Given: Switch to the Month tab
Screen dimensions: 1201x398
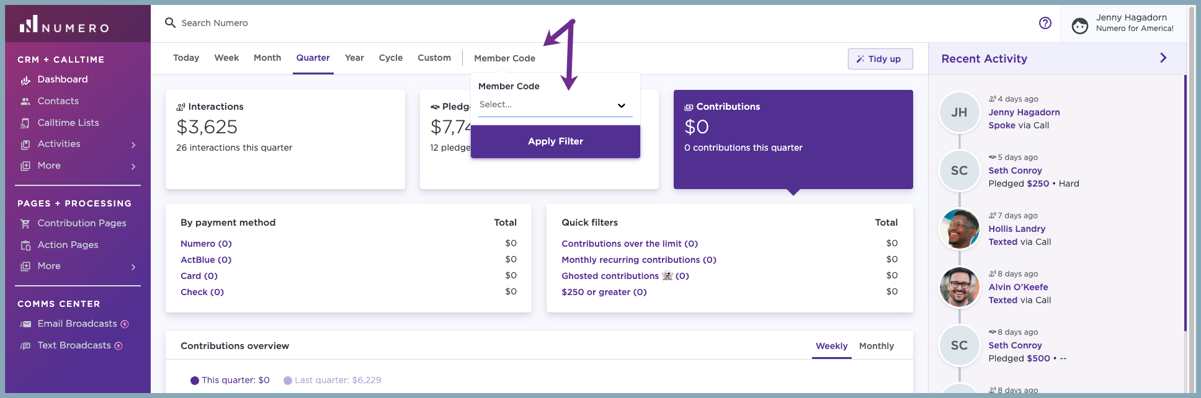Looking at the screenshot, I should (x=267, y=58).
